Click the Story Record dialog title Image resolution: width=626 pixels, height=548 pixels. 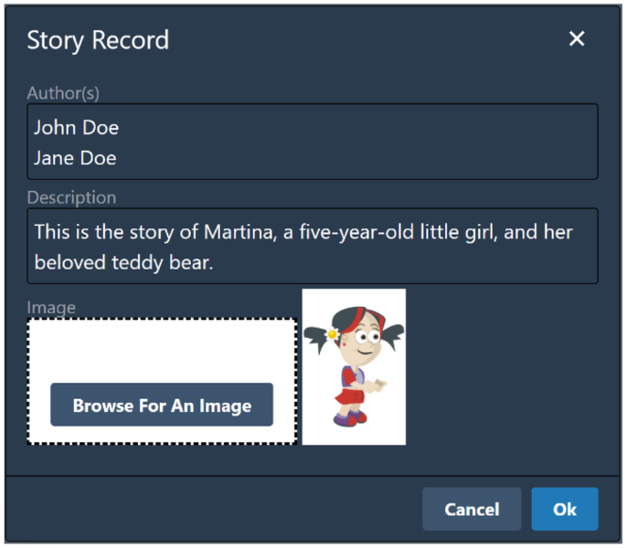(98, 40)
